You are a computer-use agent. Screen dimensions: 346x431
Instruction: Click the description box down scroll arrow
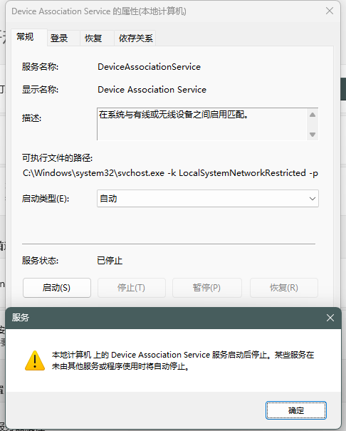click(x=313, y=135)
